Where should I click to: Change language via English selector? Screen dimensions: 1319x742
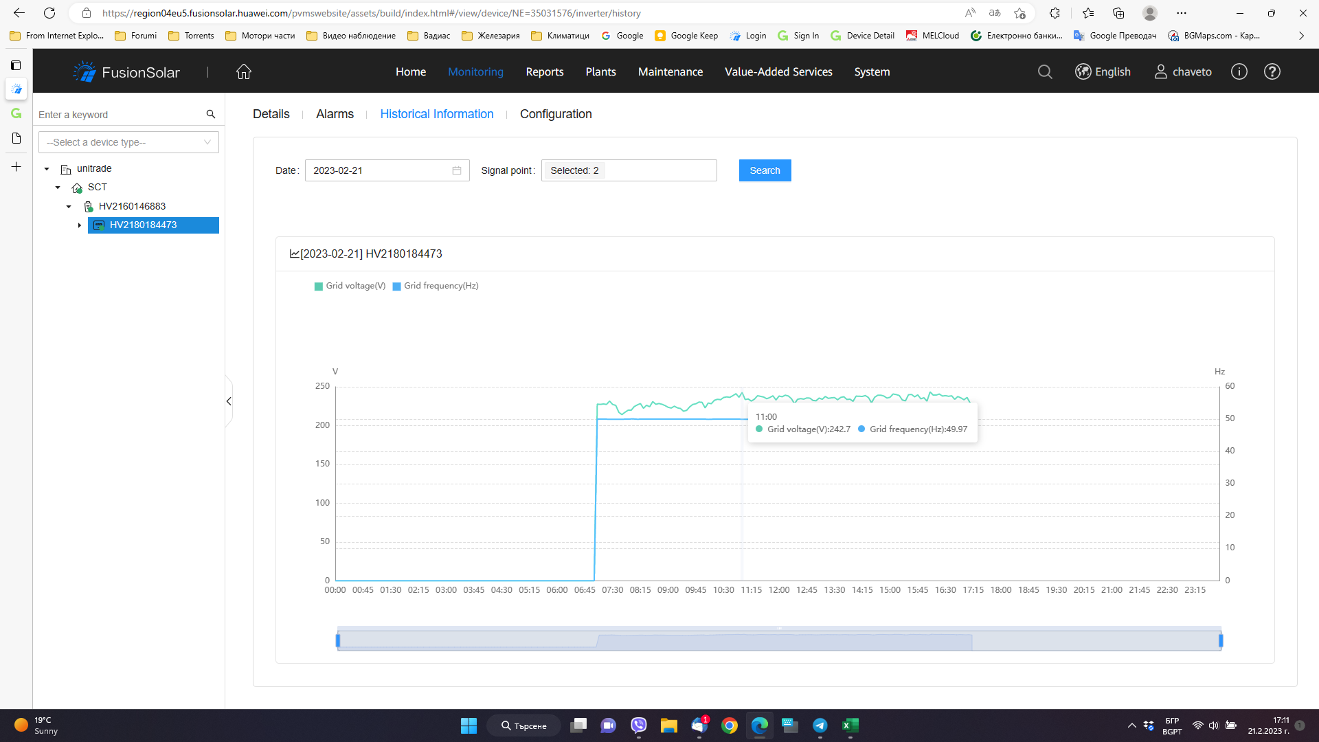coord(1103,71)
